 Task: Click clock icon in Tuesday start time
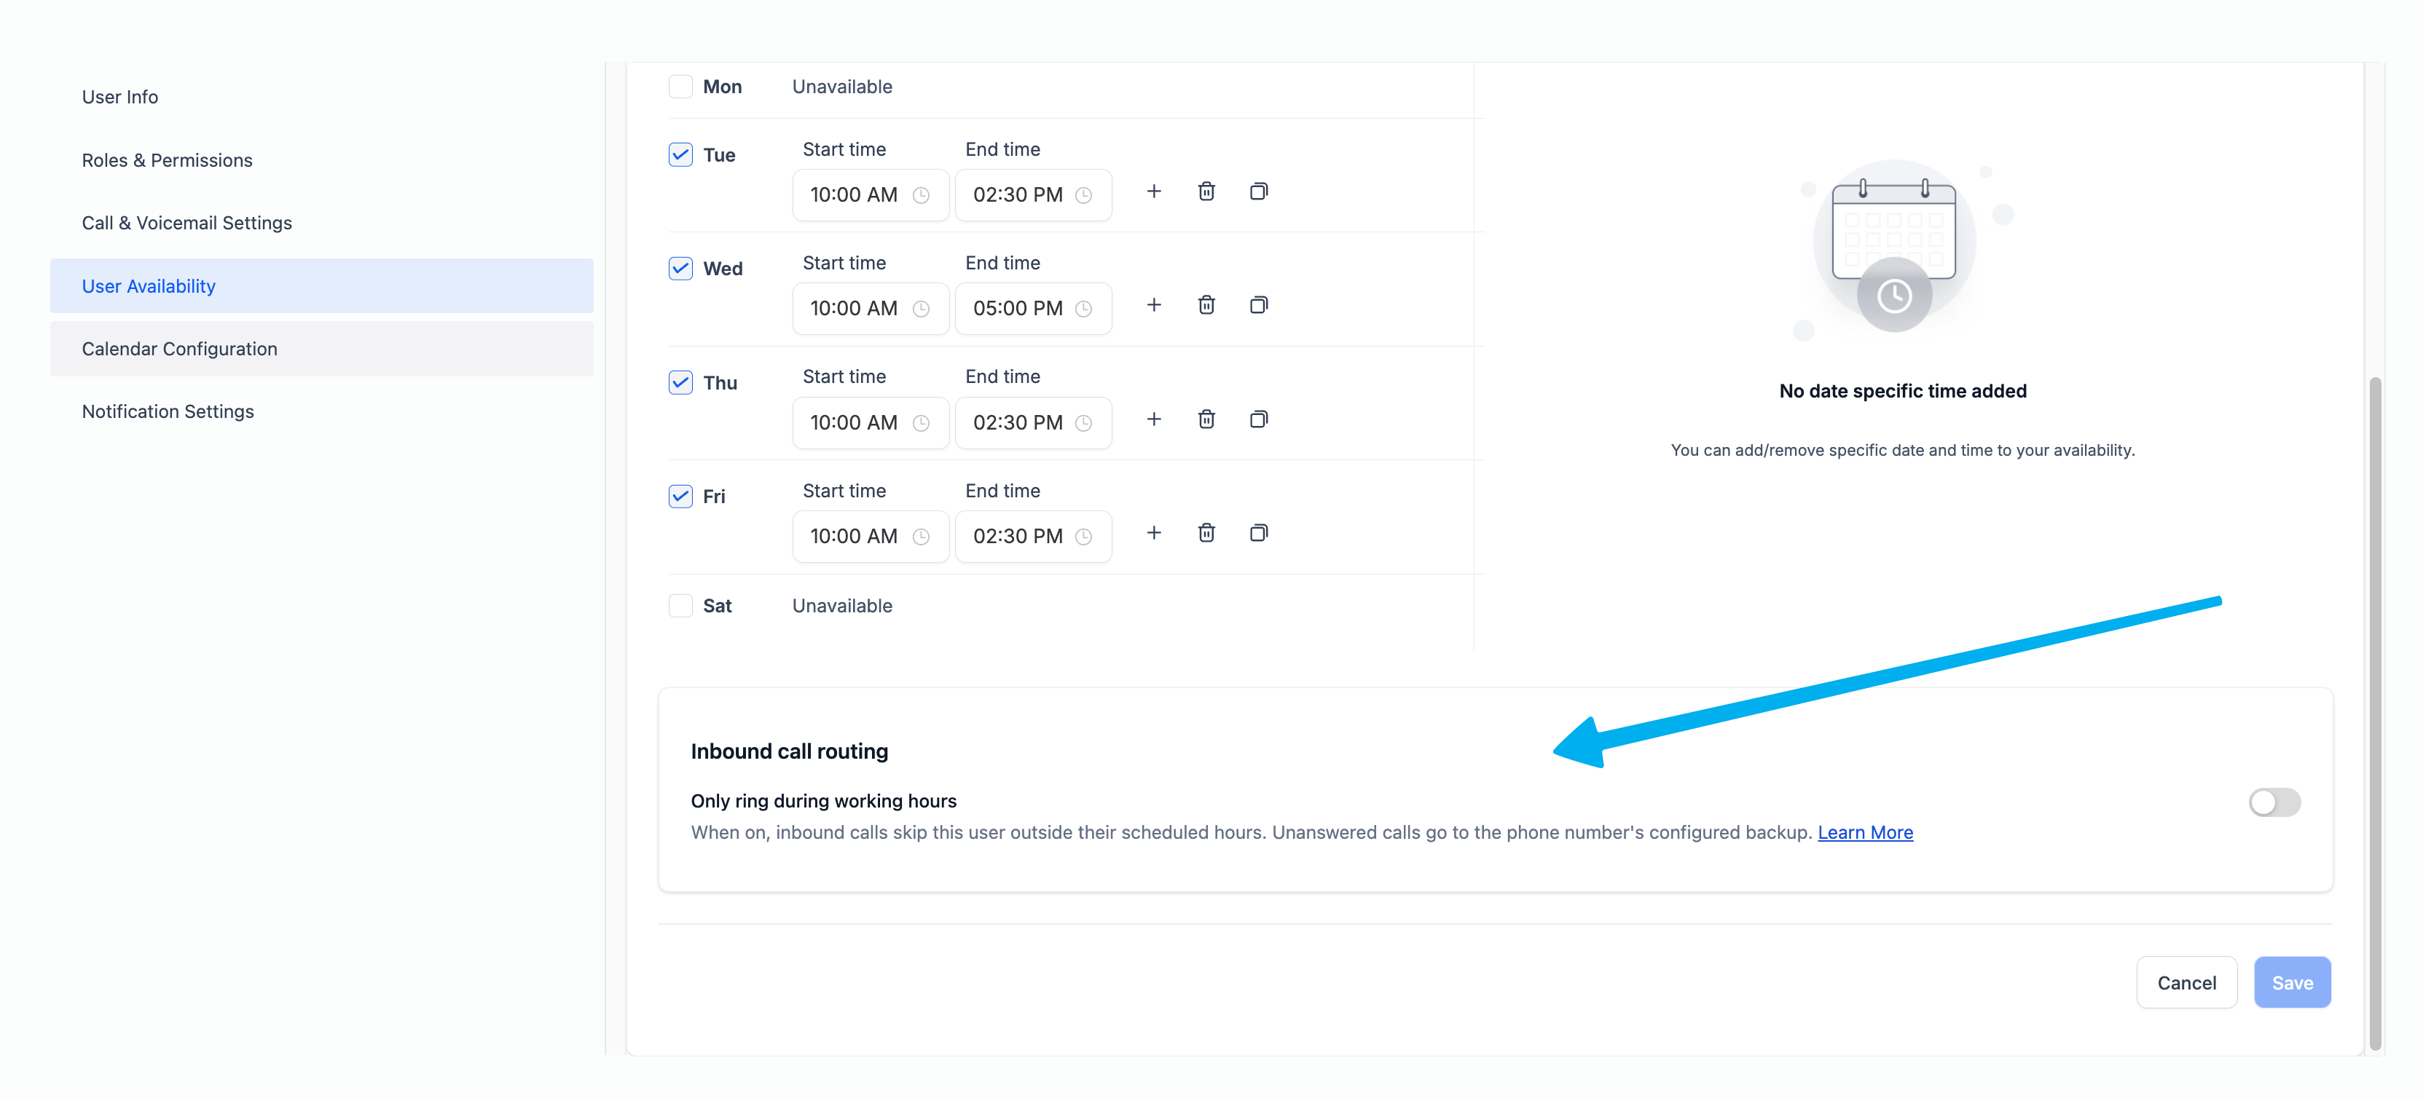pos(921,196)
